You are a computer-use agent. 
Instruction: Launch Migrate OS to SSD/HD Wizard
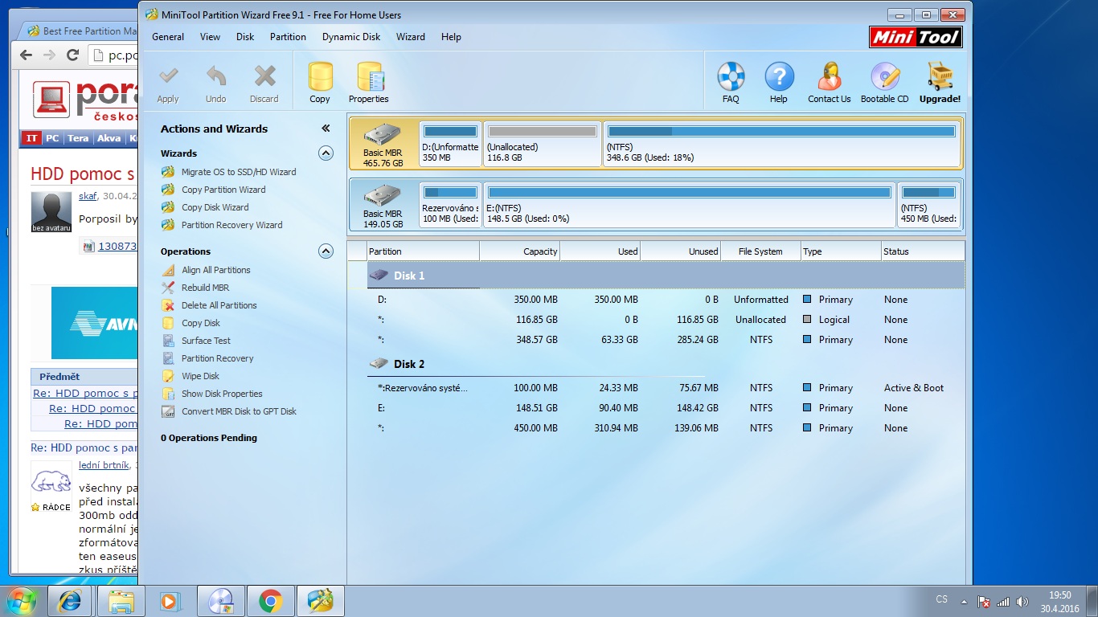coord(238,172)
